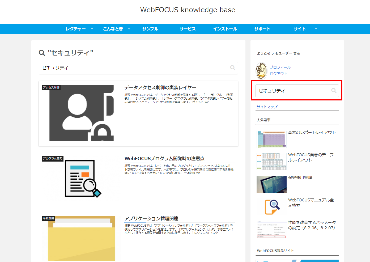The width and height of the screenshot is (370, 262).
Task: Click the WebFOCUSマニュアル全文検索 document-magnifier icon
Action: tap(271, 206)
